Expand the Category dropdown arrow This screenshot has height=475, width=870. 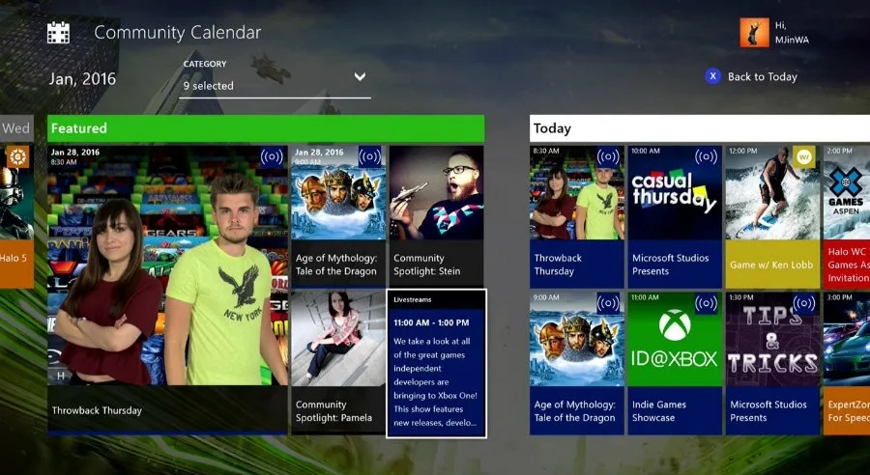click(x=361, y=76)
